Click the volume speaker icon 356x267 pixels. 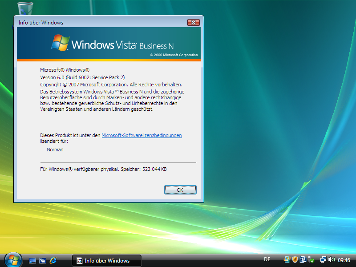tap(332, 259)
